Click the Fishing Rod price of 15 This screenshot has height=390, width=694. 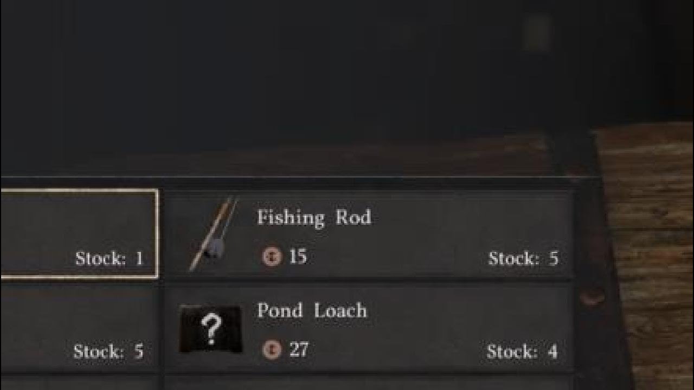[x=298, y=256]
